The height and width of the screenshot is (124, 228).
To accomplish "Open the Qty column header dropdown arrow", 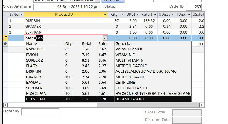I will (123, 15).
